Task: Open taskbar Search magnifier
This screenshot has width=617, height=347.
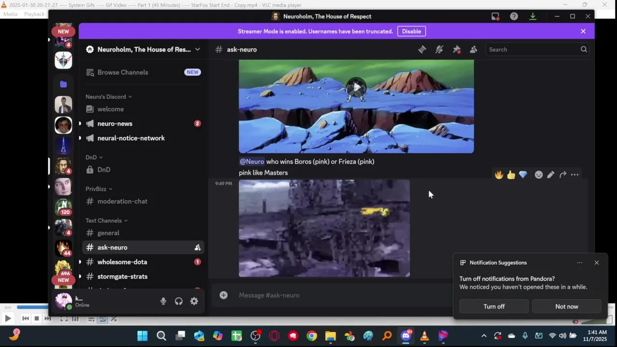Action: [161, 336]
